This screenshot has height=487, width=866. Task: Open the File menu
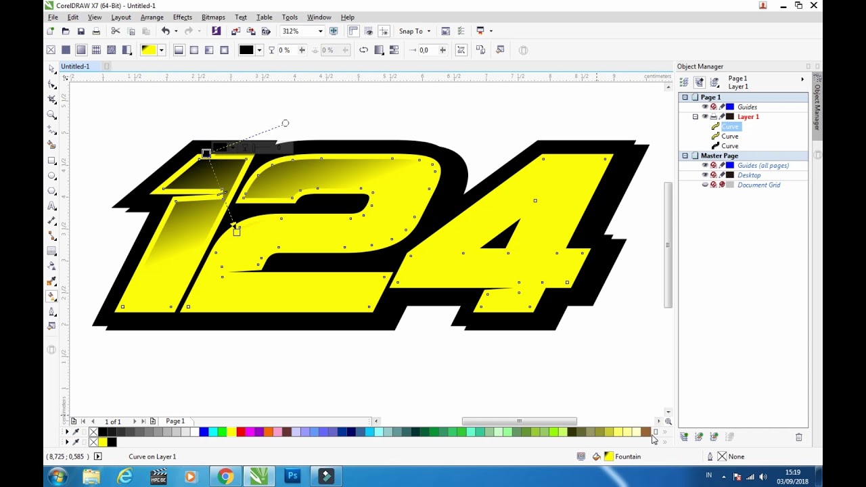click(53, 17)
